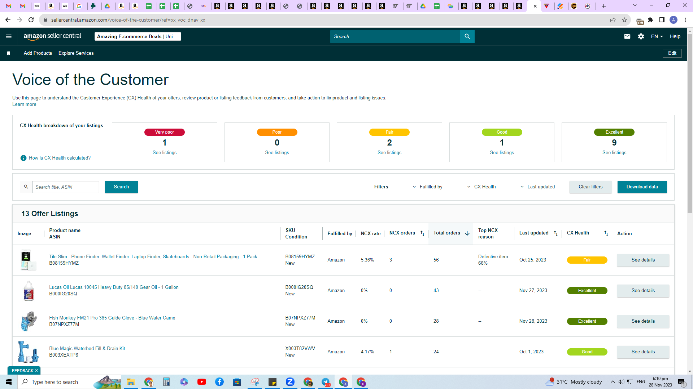Share this page from the address bar
The width and height of the screenshot is (693, 389).
(613, 20)
